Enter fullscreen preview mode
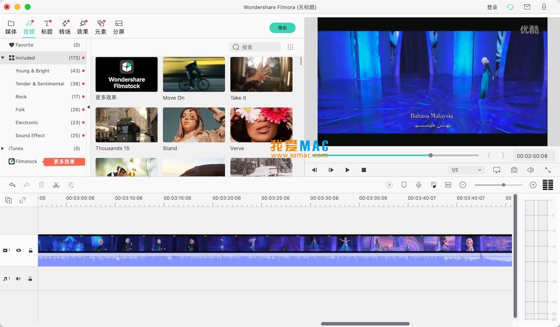 [x=548, y=170]
